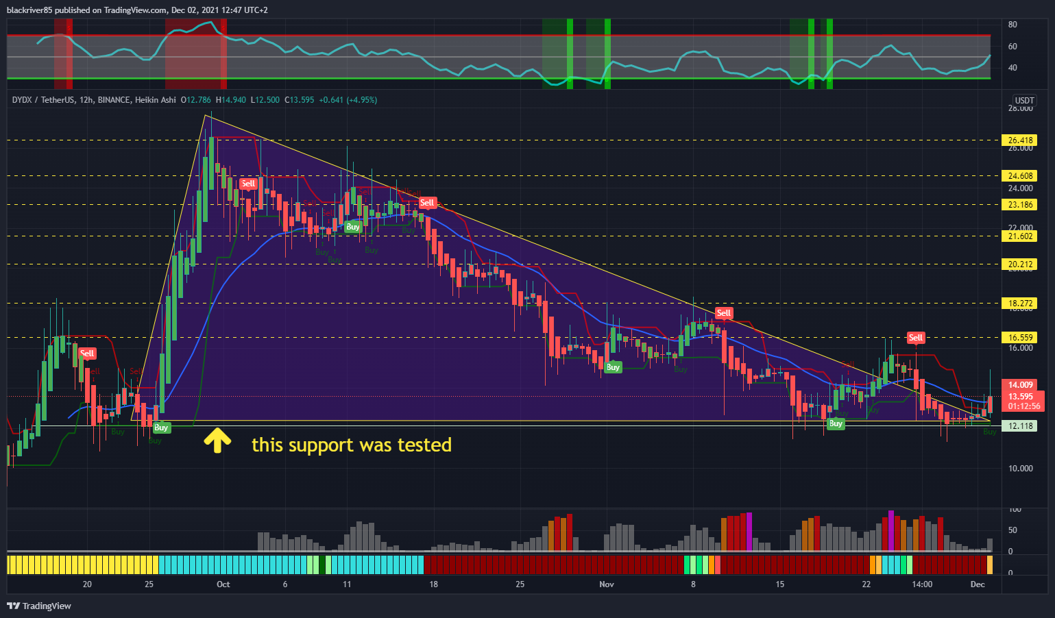1055x618 pixels.
Task: Click the blackriver85 author name in header
Action: pyautogui.click(x=29, y=10)
